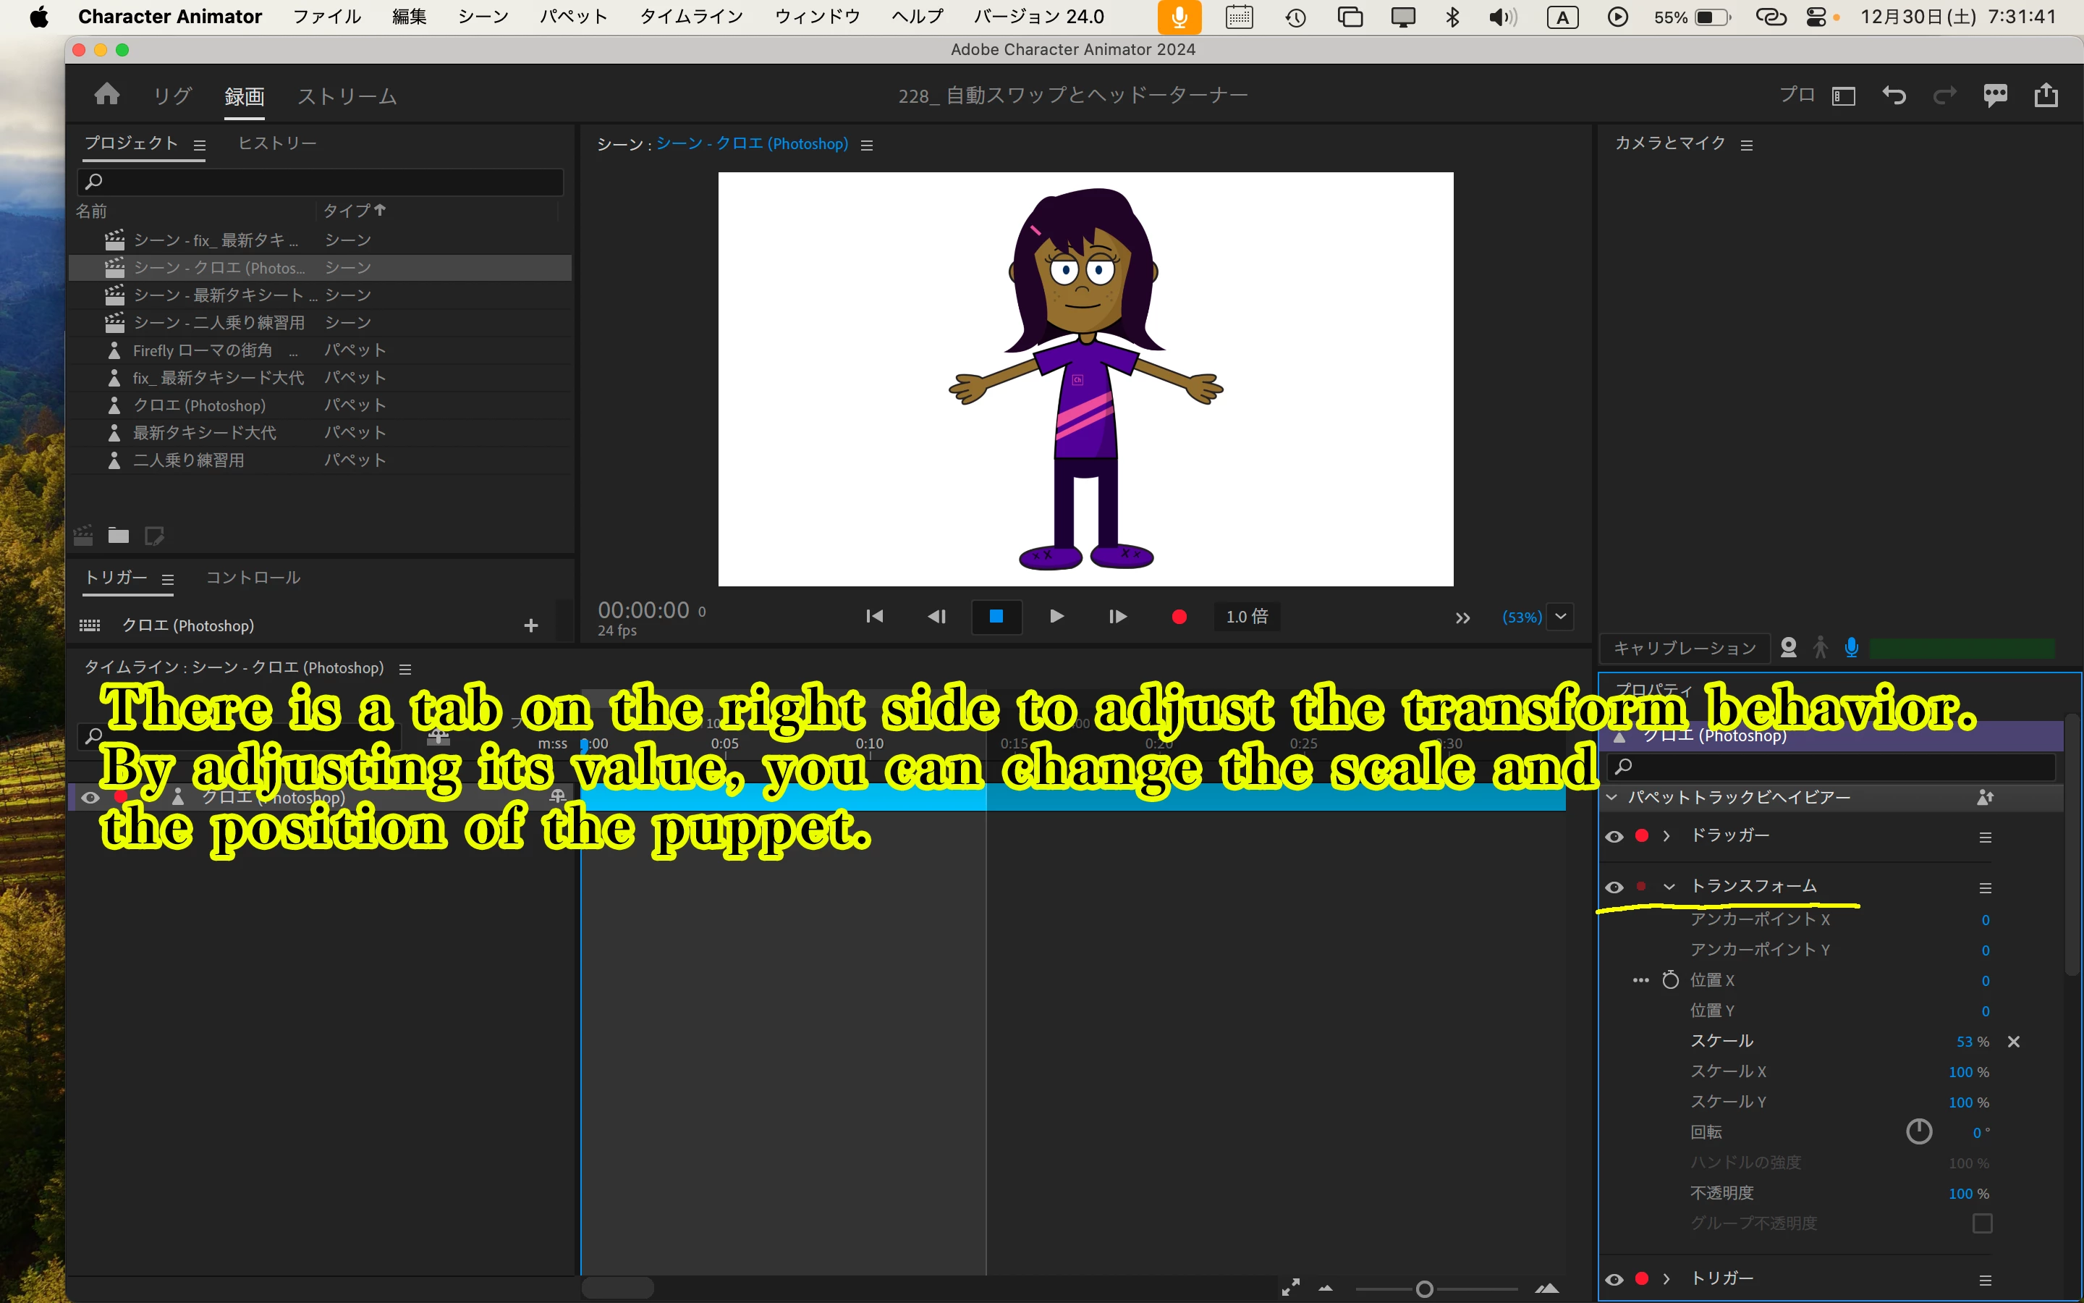Toggle the Group Opacity checkbox
The width and height of the screenshot is (2084, 1303).
pos(1981,1223)
